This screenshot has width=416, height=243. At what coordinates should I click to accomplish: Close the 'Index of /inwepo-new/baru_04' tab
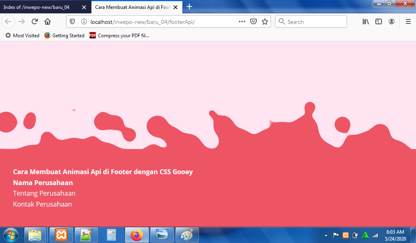pyautogui.click(x=84, y=7)
